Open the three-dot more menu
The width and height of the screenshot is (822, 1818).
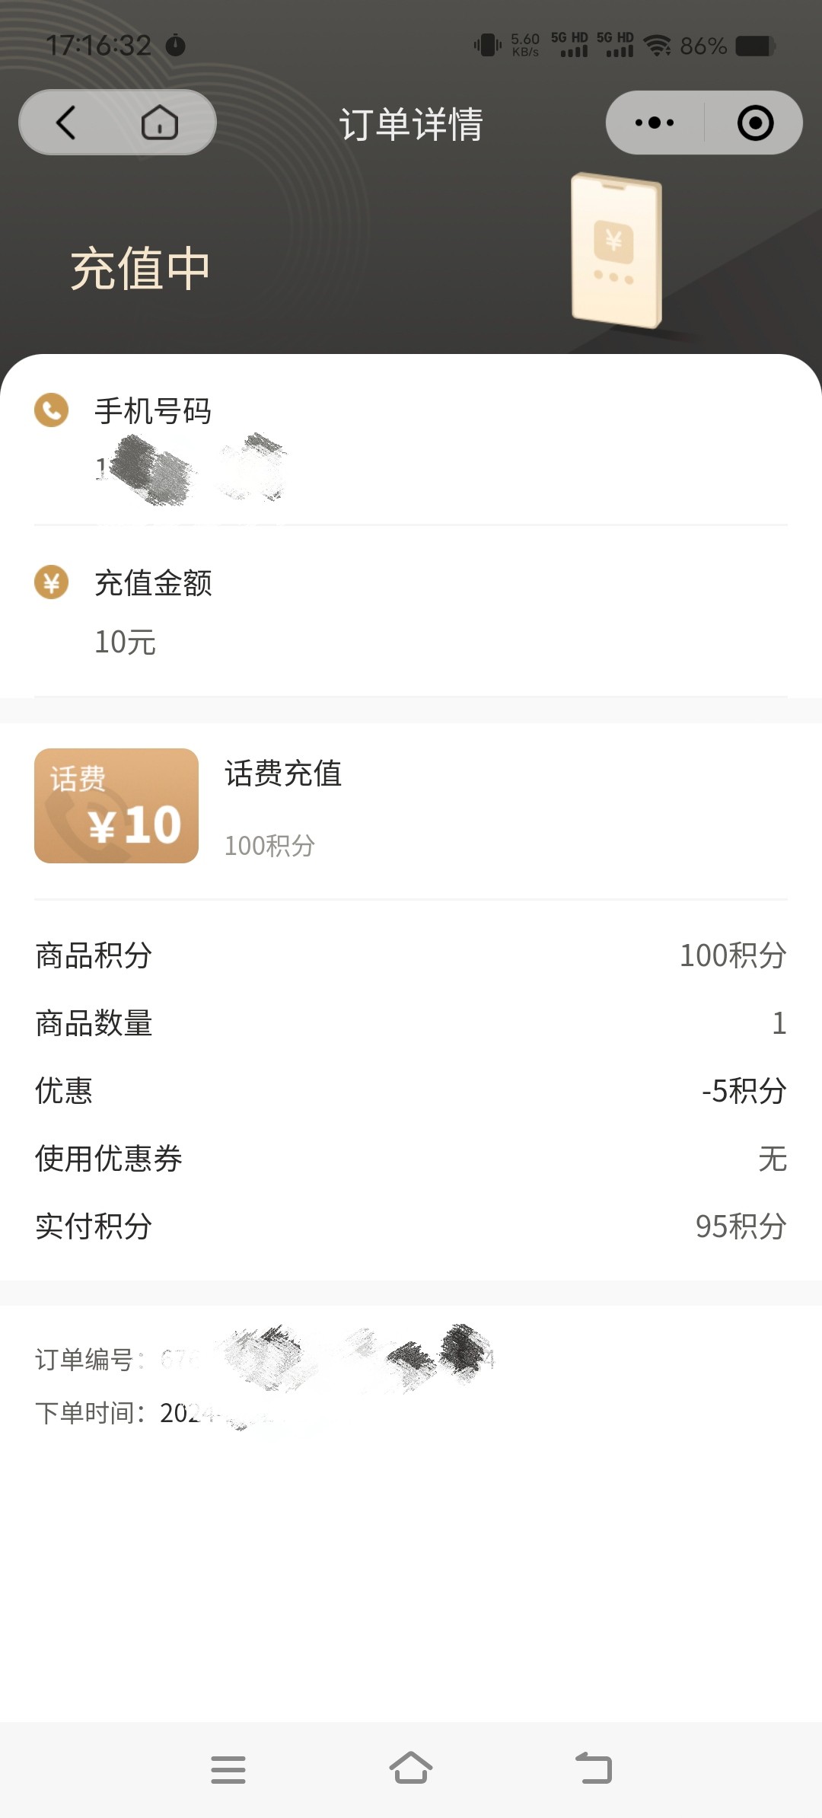pos(655,123)
